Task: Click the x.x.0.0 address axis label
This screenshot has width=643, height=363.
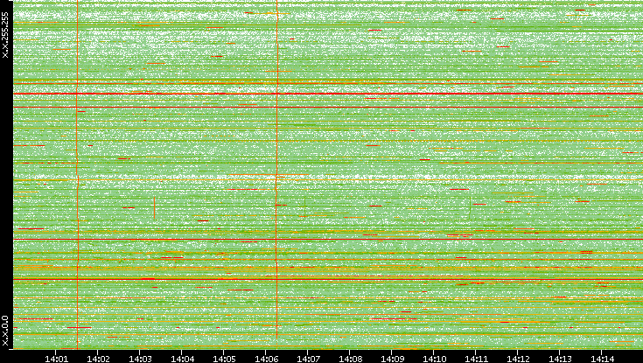Action: 5,331
